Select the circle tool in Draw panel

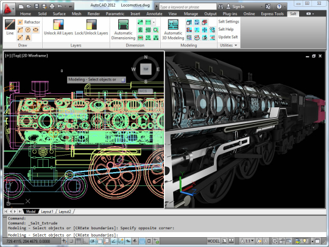28,30
